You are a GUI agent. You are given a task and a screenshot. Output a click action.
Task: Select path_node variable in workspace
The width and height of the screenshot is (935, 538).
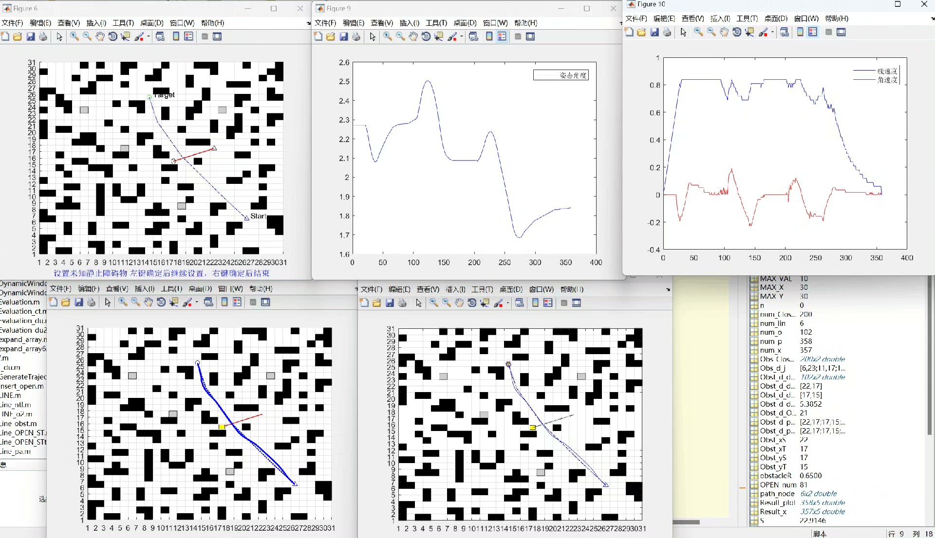777,494
